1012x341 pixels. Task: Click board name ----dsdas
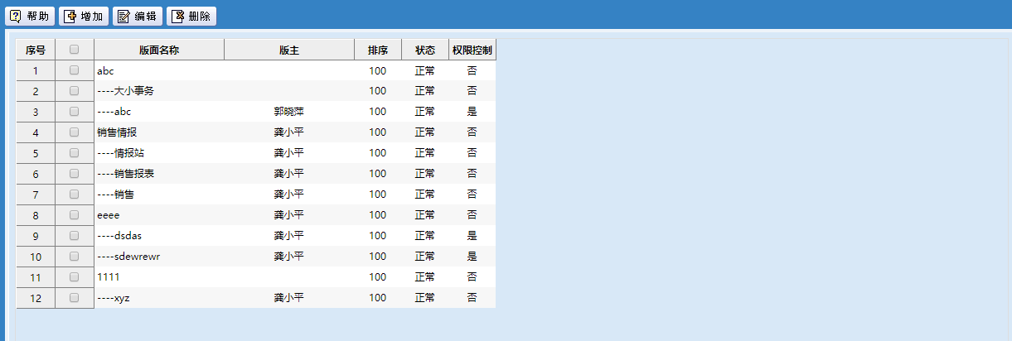point(119,236)
